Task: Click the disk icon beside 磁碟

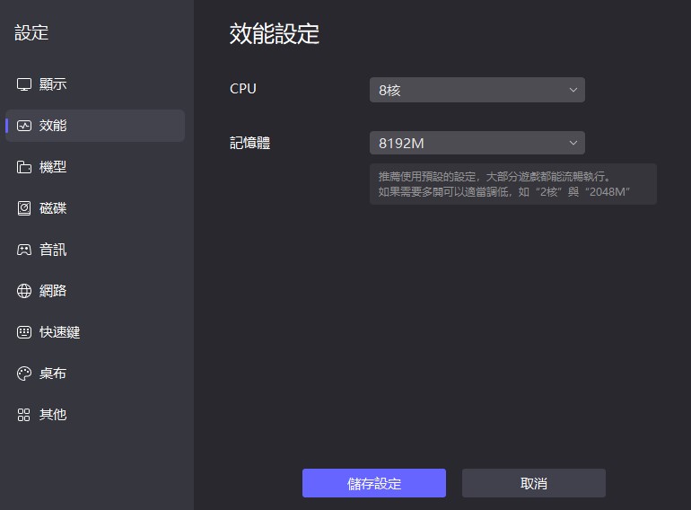Action: [x=24, y=208]
